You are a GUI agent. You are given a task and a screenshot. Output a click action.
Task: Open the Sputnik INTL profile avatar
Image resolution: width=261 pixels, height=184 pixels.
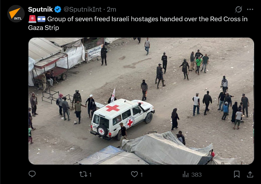(x=16, y=14)
